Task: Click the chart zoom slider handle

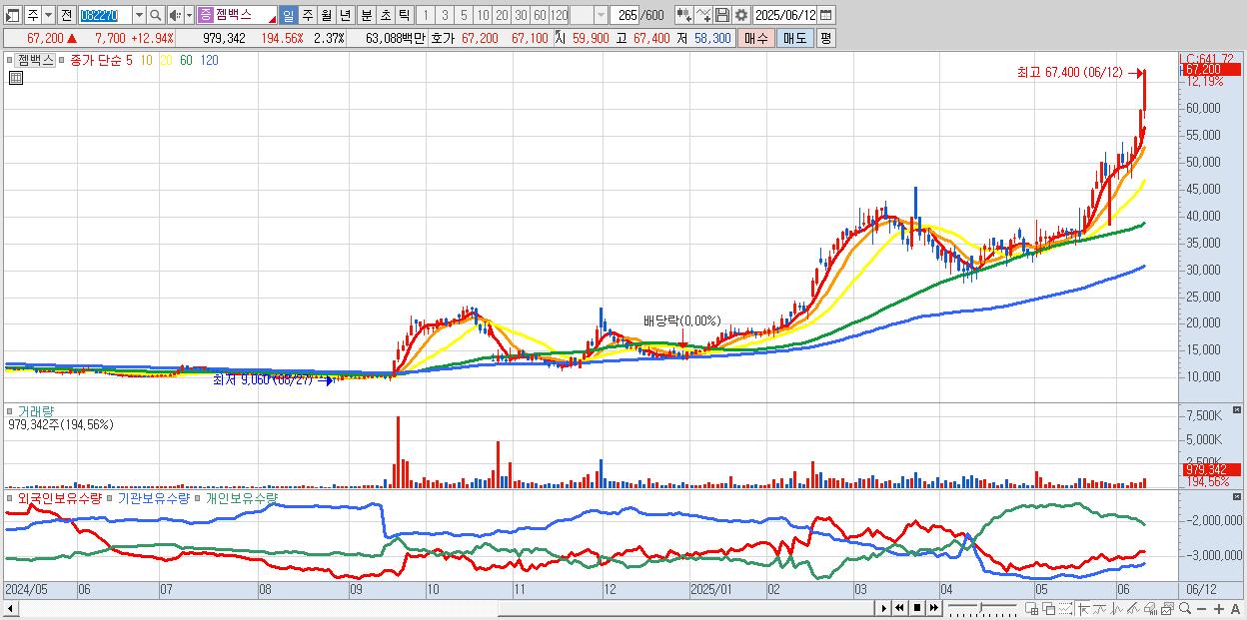Action: [980, 607]
